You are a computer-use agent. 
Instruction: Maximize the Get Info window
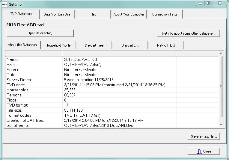coord(209,3)
